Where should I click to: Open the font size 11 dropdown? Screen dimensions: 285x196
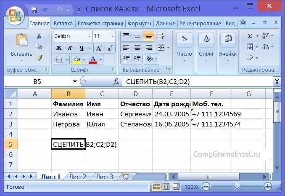click(x=113, y=36)
